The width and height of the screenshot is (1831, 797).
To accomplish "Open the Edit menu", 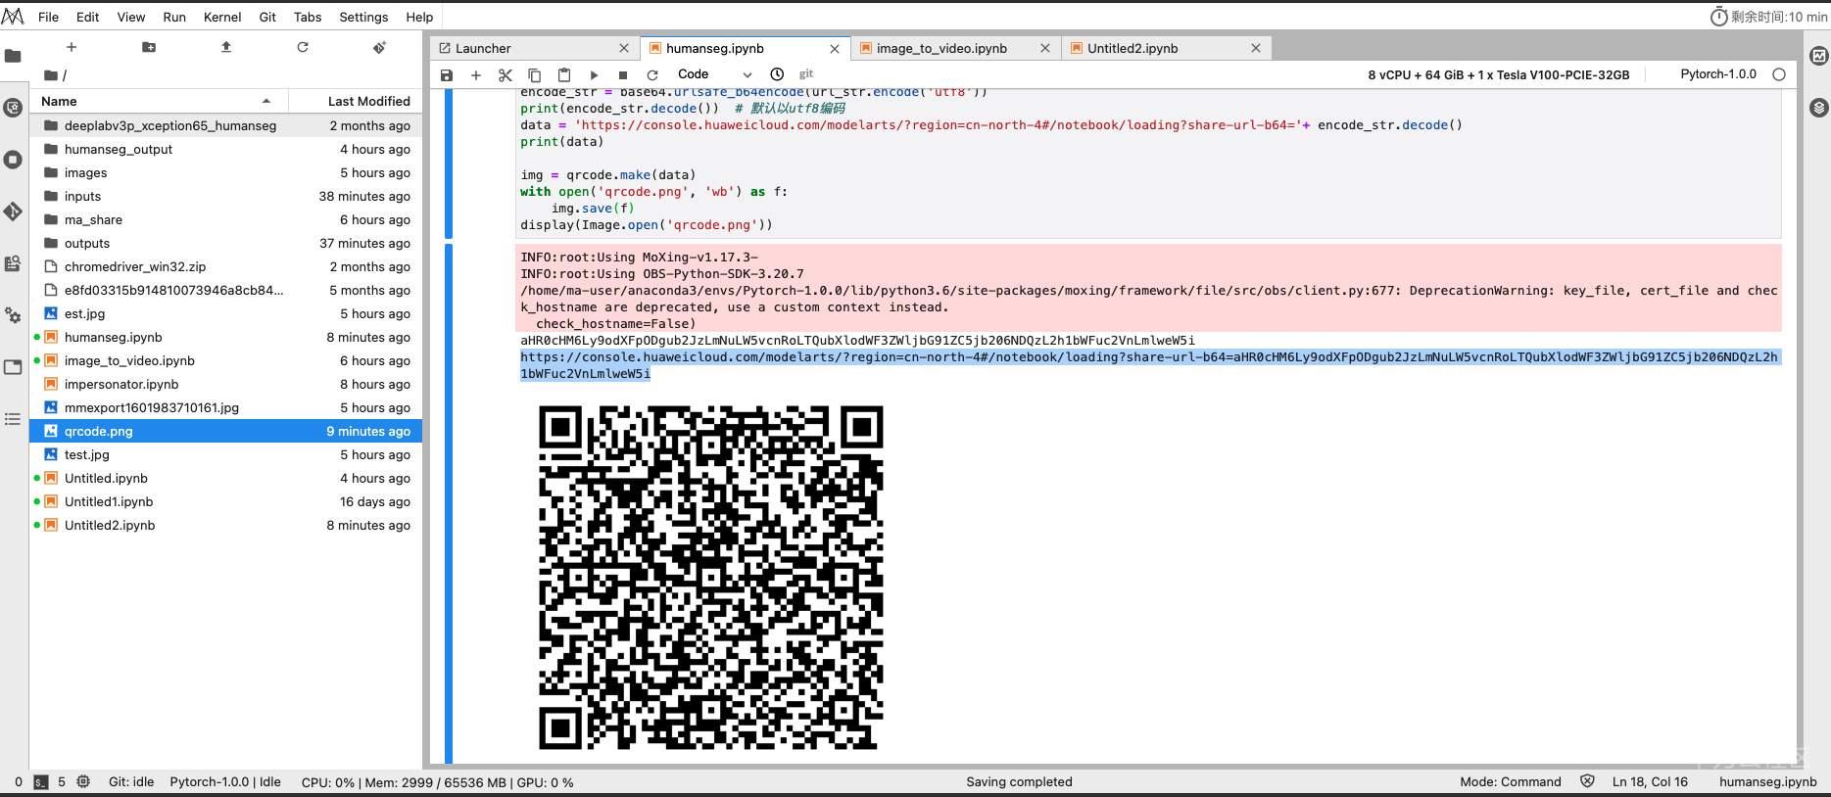I will 88,17.
